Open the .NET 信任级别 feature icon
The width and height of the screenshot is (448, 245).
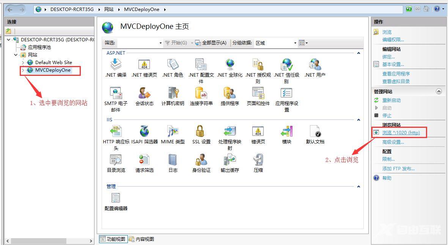(x=286, y=64)
